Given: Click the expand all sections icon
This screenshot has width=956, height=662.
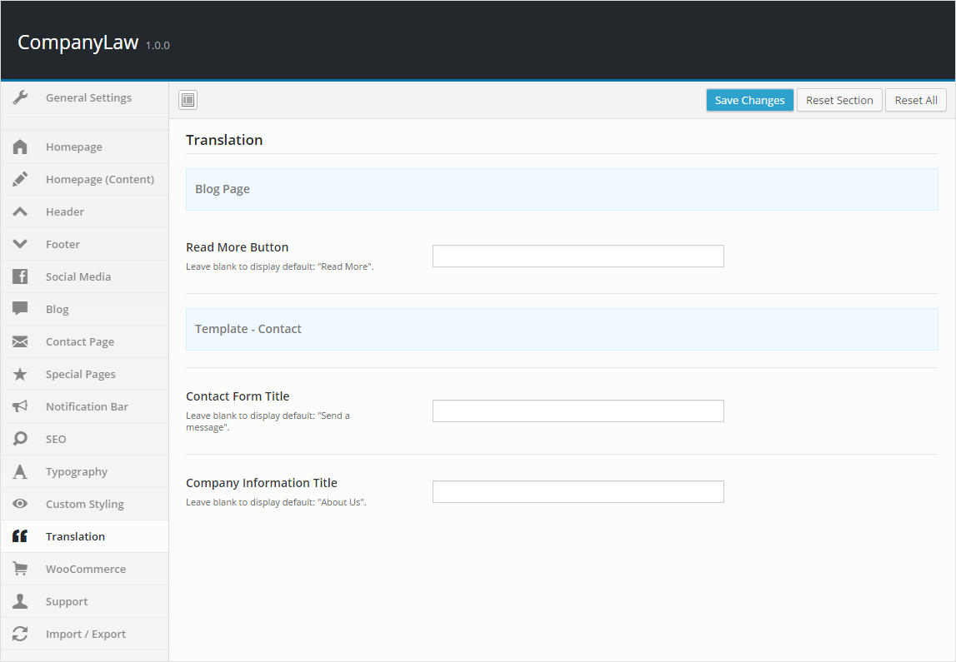Looking at the screenshot, I should click(x=188, y=101).
